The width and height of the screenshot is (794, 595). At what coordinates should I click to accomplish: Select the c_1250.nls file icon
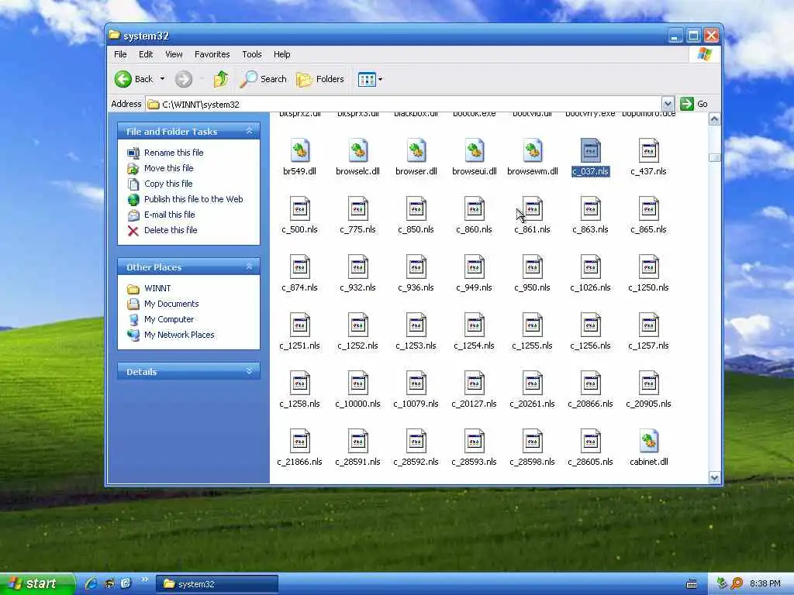[x=649, y=267]
